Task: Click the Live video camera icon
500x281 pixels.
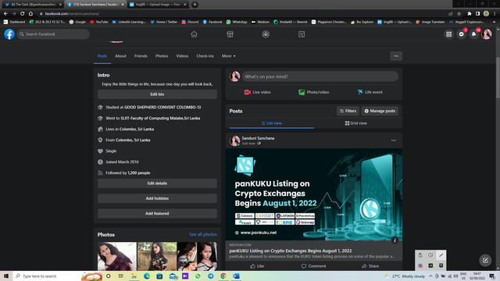Action: [x=248, y=92]
